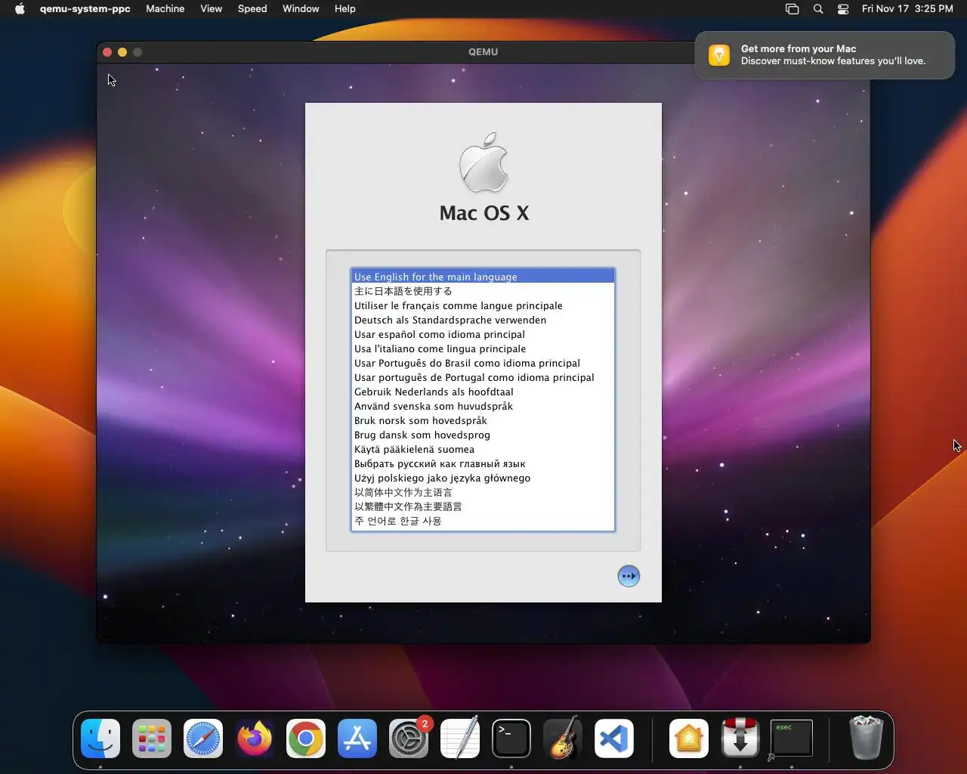
Task: Choose Użyj polskiego jako języka głównego
Action: point(483,478)
